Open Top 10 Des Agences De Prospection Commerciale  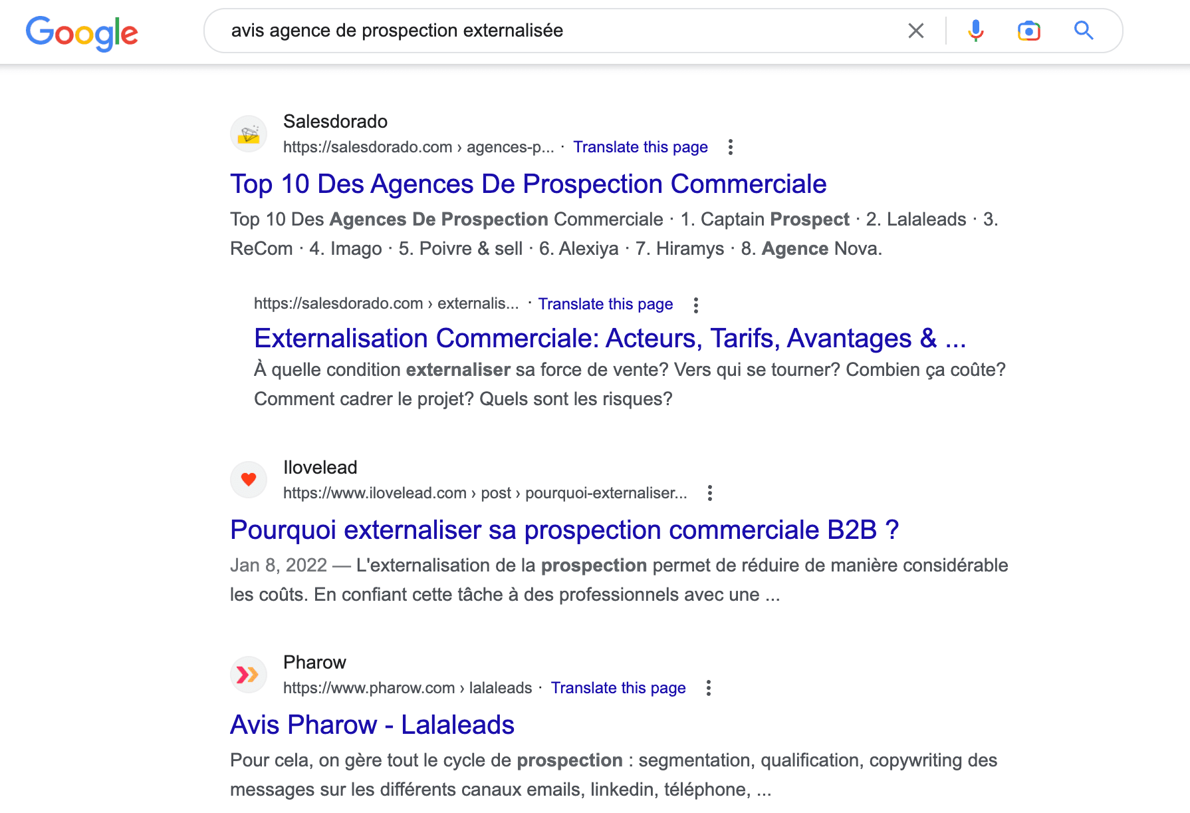click(528, 184)
